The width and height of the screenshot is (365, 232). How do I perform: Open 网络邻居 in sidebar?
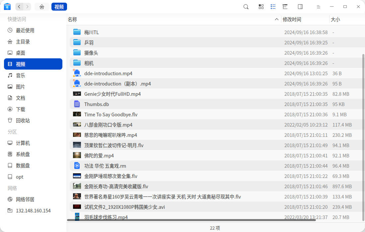33,199
